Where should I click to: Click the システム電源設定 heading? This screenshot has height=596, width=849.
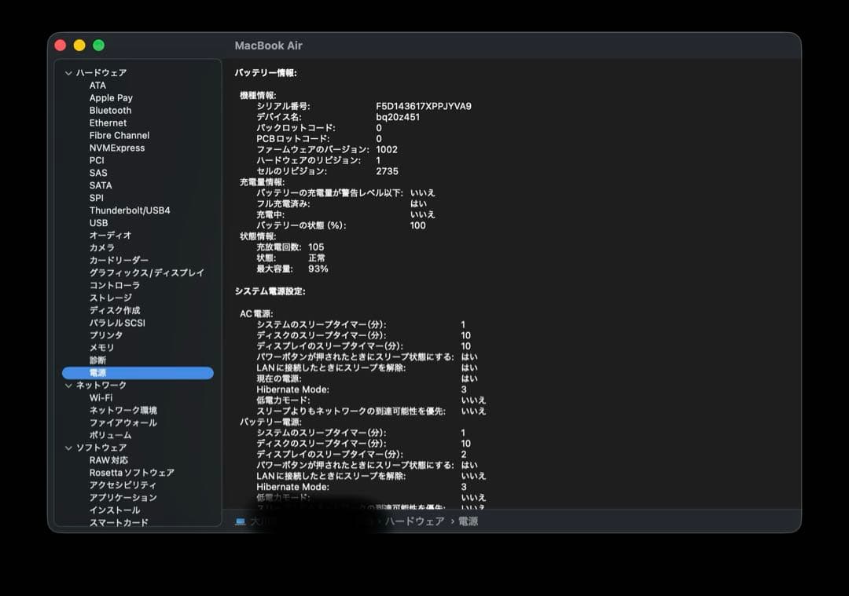(270, 291)
